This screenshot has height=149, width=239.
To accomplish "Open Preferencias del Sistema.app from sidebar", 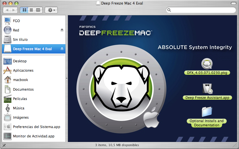I will (x=34, y=127).
